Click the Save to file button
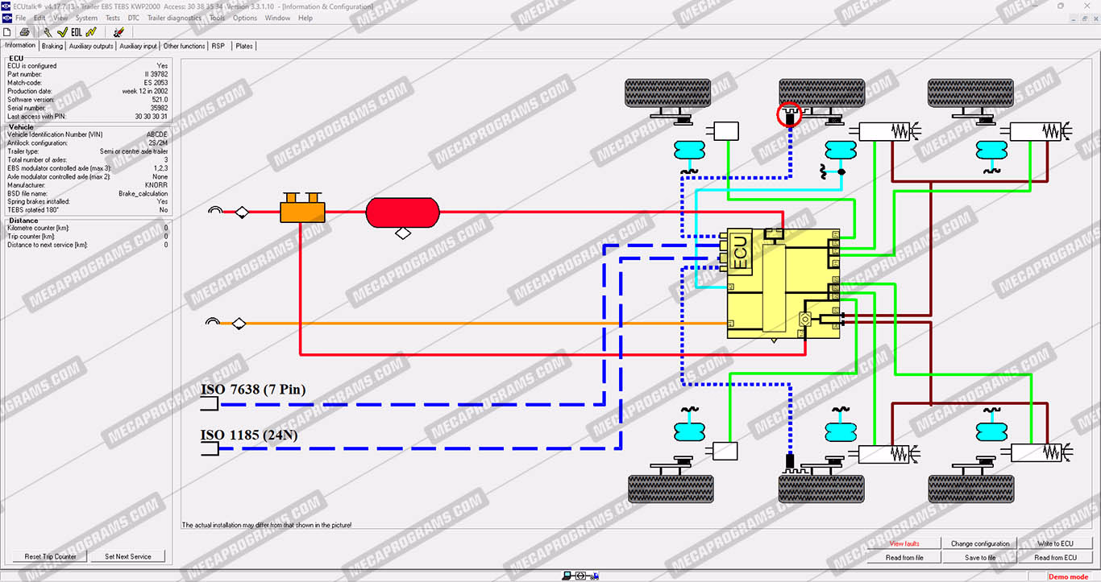The height and width of the screenshot is (582, 1101). click(980, 557)
